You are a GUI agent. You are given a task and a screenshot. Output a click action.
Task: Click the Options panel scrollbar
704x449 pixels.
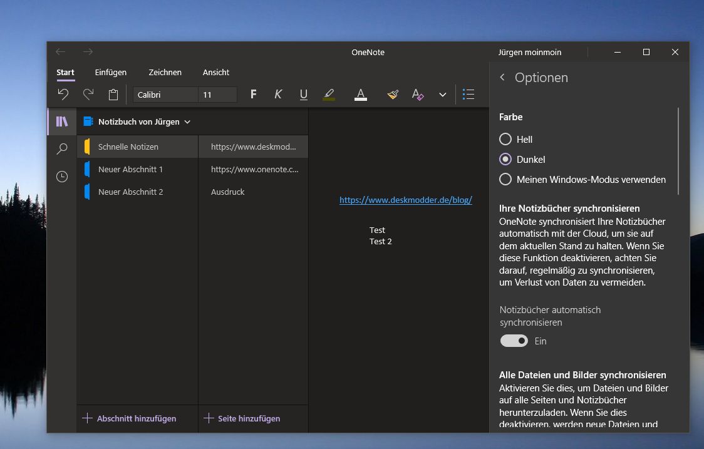click(x=678, y=152)
